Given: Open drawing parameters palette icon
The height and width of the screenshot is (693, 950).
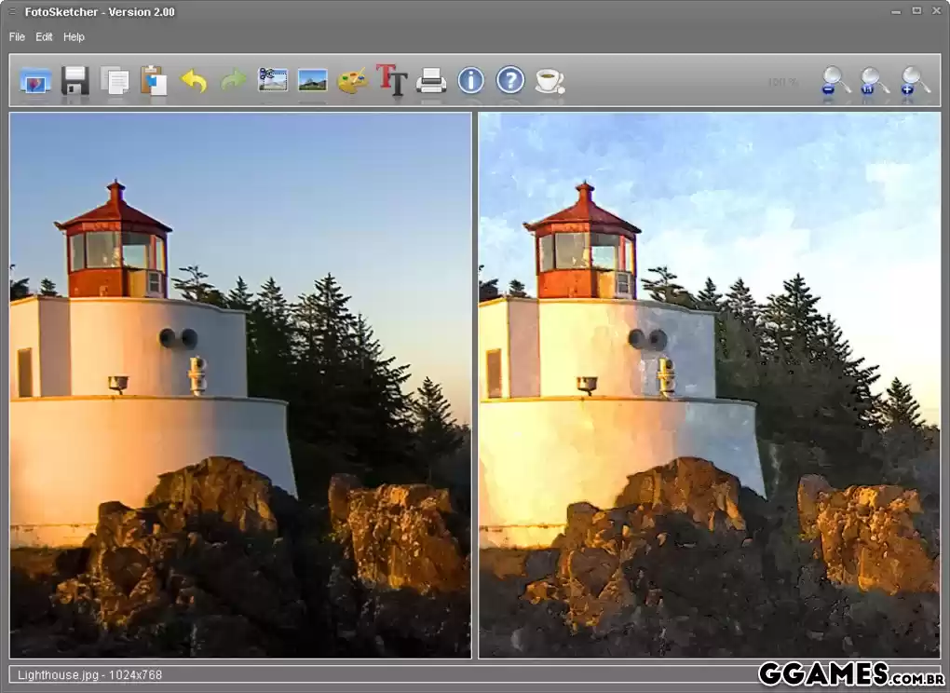Looking at the screenshot, I should point(352,81).
